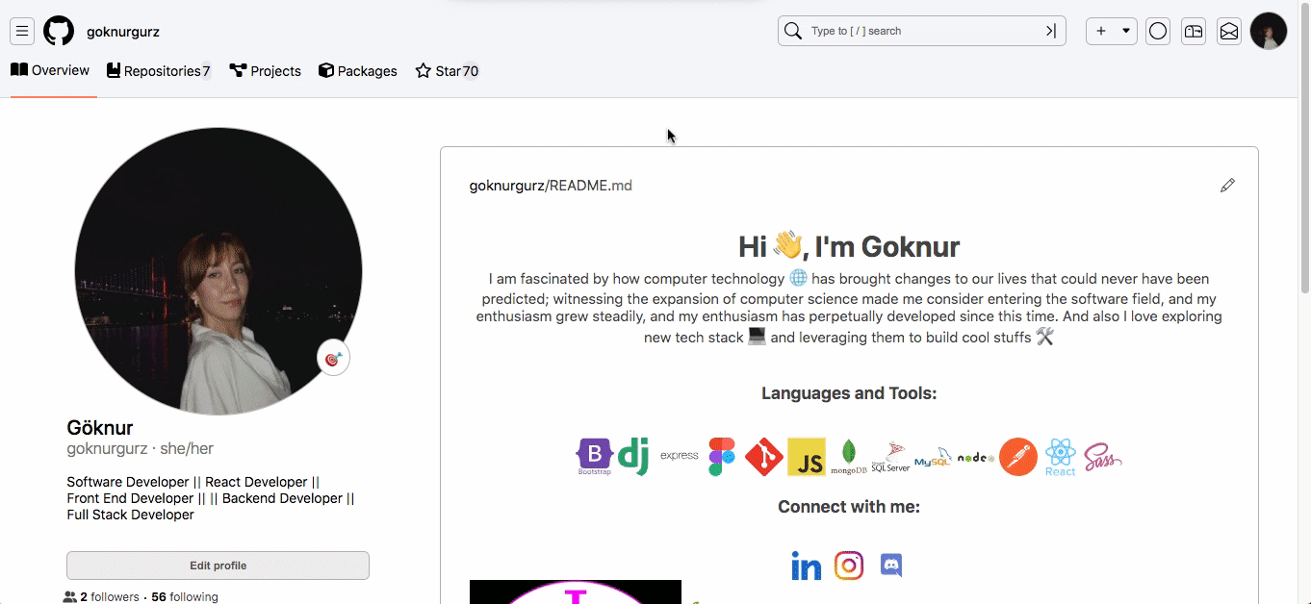The height and width of the screenshot is (604, 1311).
Task: Click the Edit profile button
Action: (x=218, y=566)
